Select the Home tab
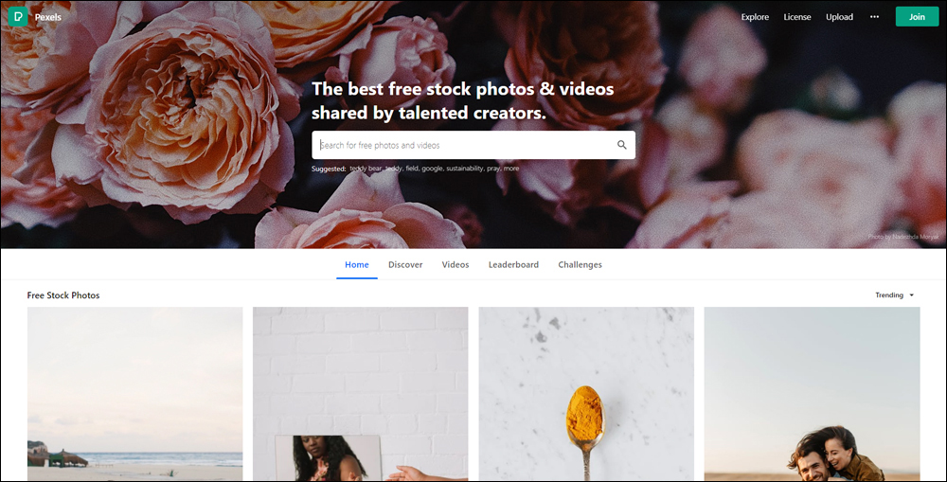This screenshot has height=482, width=947. point(357,264)
